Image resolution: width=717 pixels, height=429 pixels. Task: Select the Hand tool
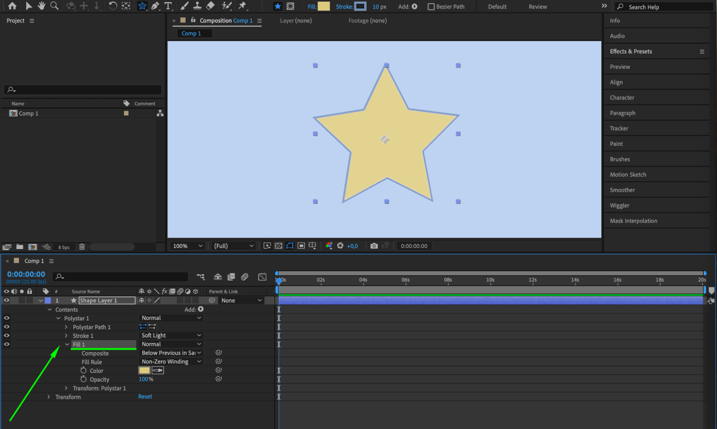[42, 6]
